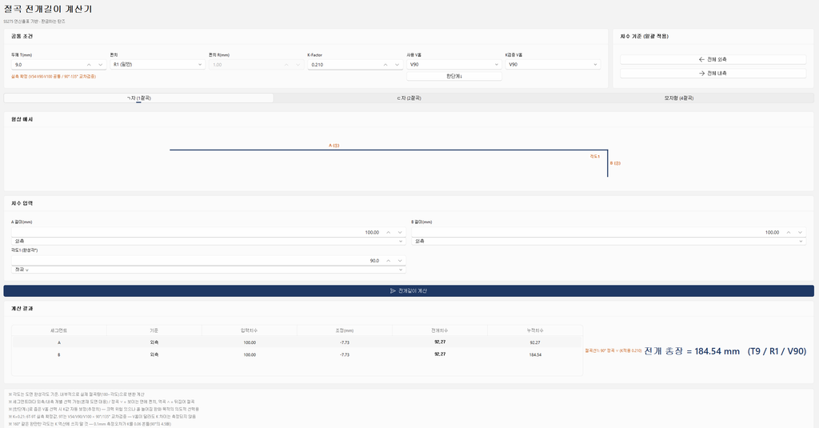The width and height of the screenshot is (819, 428).
Task: Decrease the thickness T(mm) value
Action: pyautogui.click(x=100, y=65)
